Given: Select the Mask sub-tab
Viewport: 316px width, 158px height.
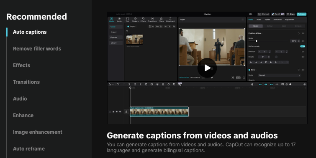Looking at the screenshot, I should pyautogui.click(x=284, y=26).
